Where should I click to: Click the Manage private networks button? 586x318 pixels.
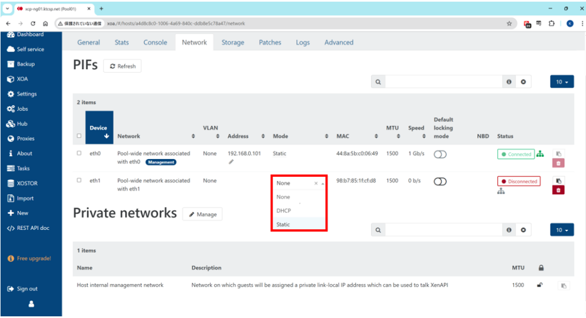pos(203,214)
